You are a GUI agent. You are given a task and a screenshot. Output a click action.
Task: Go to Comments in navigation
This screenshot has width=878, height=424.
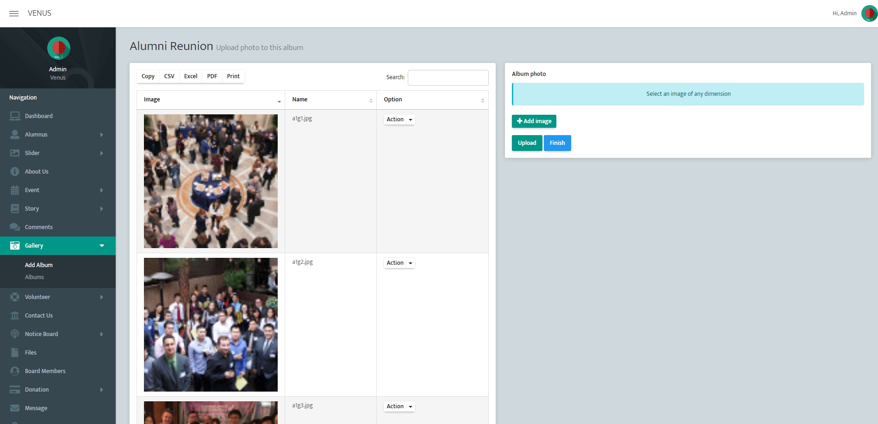[x=39, y=227]
